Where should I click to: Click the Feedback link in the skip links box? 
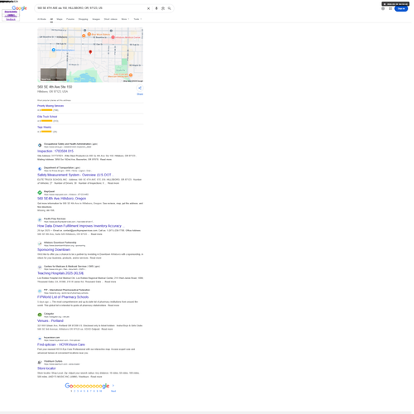[x=11, y=19]
